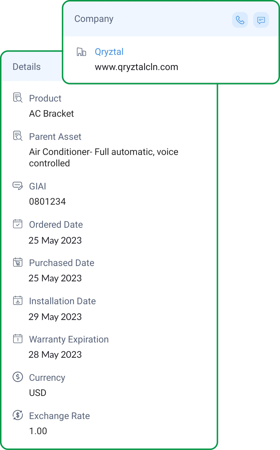
Task: Click the Purchased Date cart calendar icon
Action: (x=18, y=262)
